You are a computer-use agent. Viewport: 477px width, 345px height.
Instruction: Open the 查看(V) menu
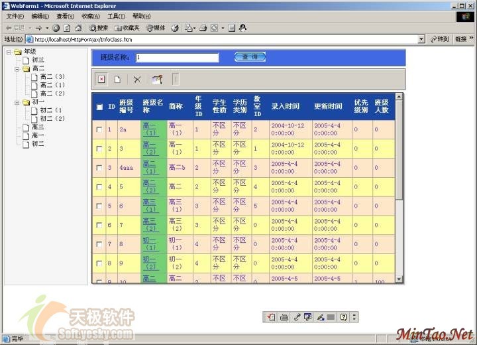click(x=65, y=16)
